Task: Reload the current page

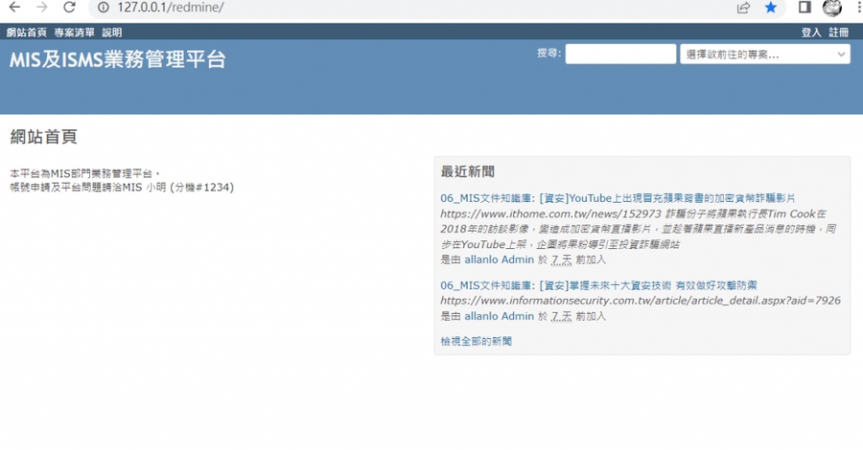Action: pos(69,8)
